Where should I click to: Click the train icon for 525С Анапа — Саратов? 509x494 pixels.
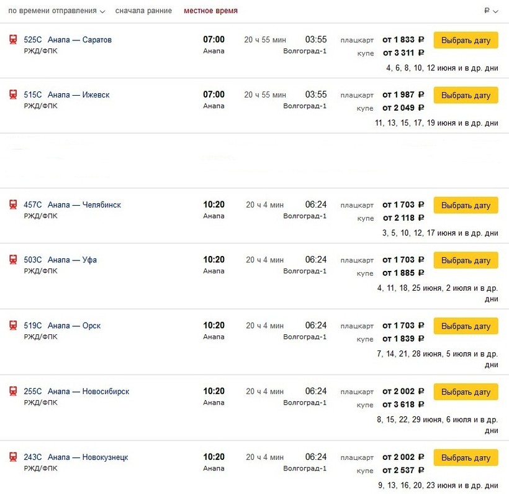pos(13,40)
